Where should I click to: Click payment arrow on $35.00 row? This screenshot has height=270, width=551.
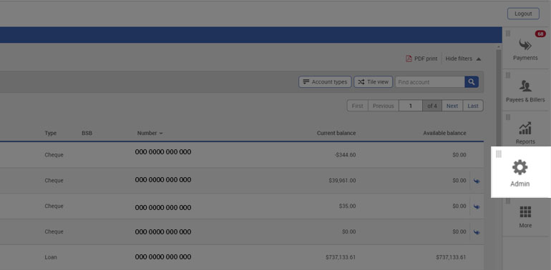(477, 206)
